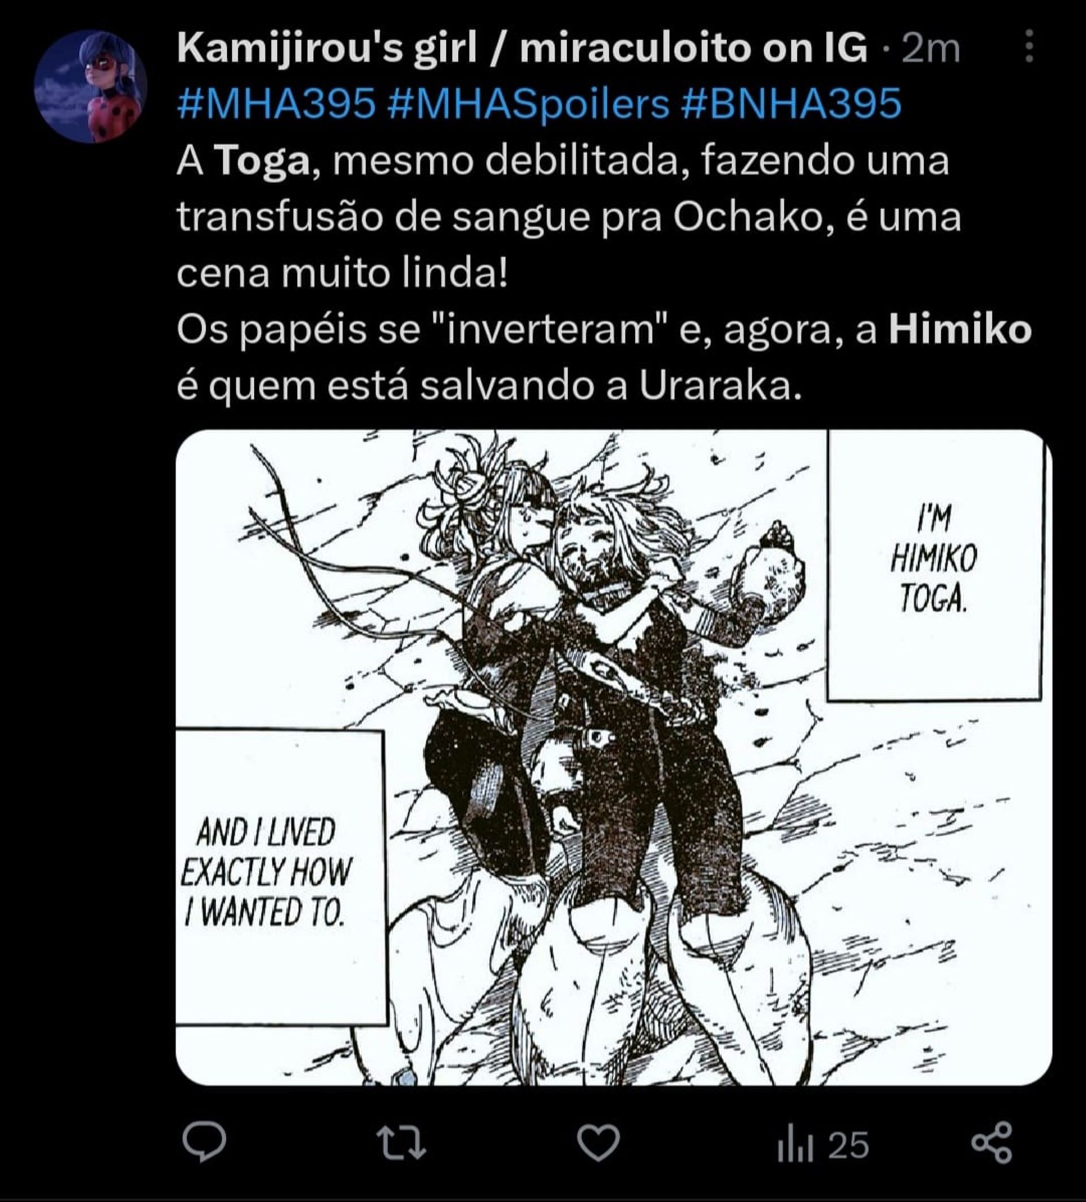
Task: Open the three-dot more options menu
Action: tap(1029, 46)
